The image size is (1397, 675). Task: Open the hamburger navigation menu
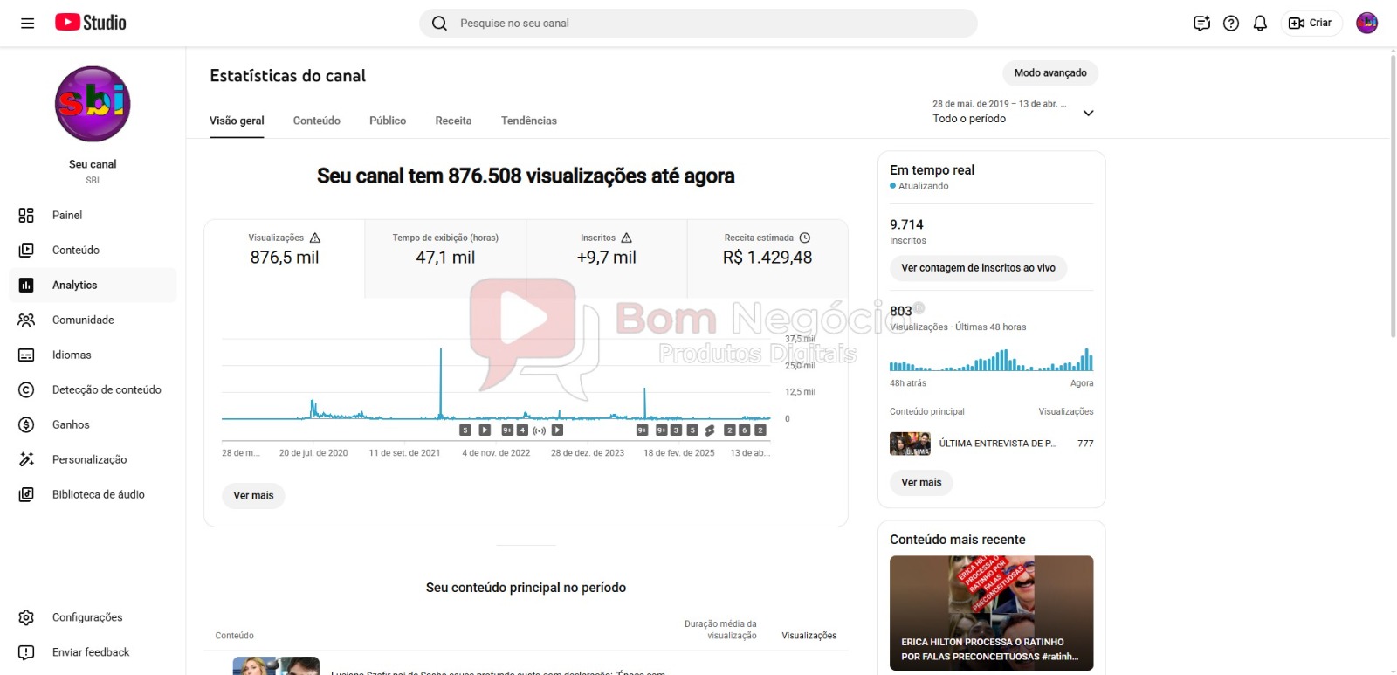tap(27, 24)
